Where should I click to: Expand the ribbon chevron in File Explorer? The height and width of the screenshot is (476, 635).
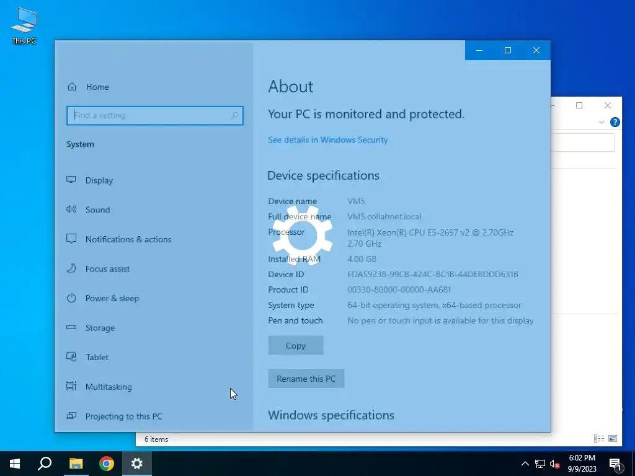pos(602,122)
